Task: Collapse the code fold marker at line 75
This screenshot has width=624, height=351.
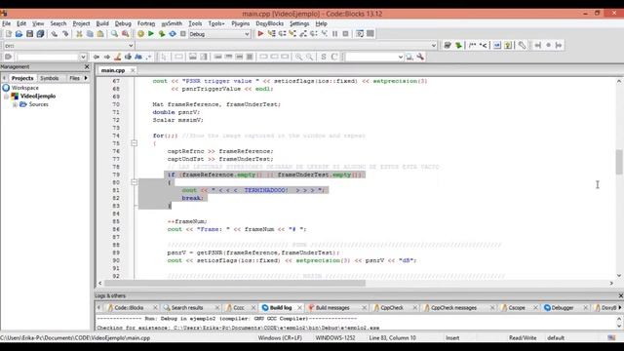Action: [x=135, y=143]
